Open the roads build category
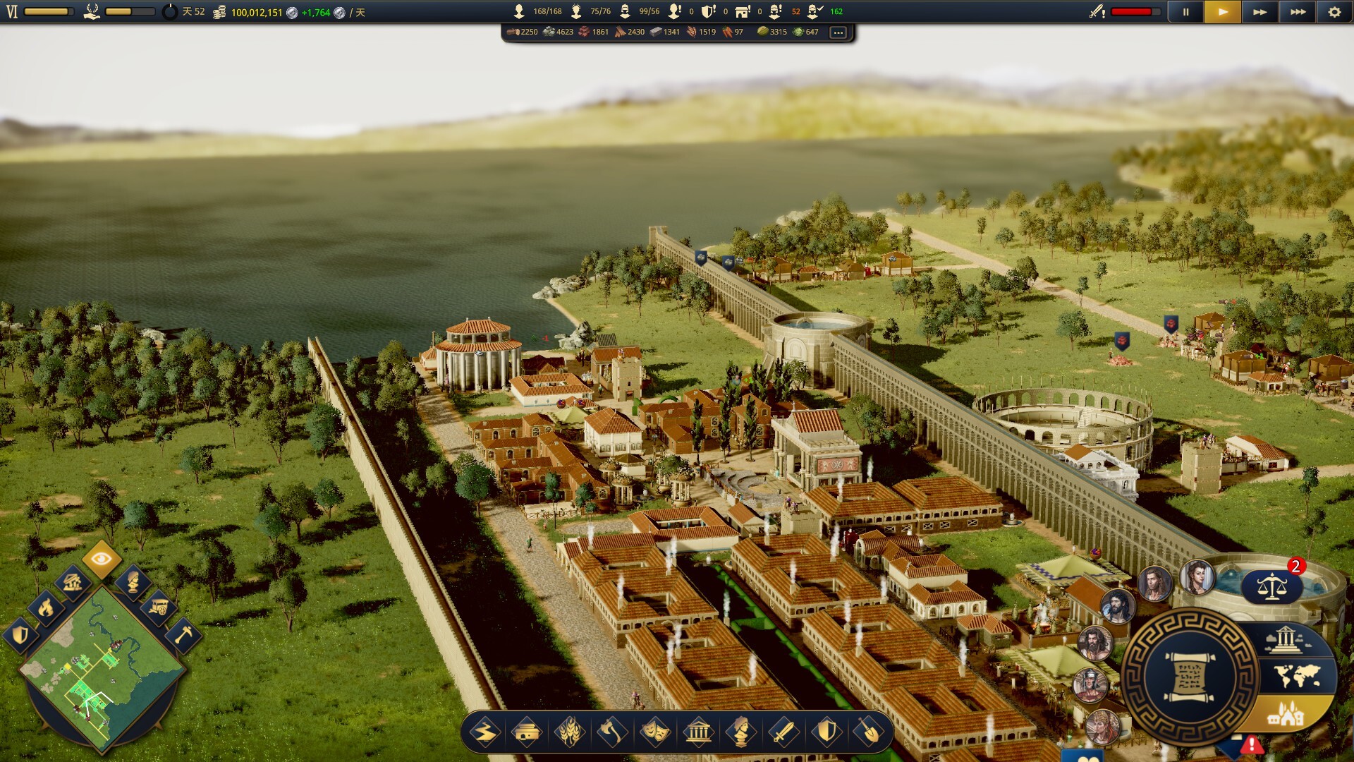1354x762 pixels. pos(484,732)
